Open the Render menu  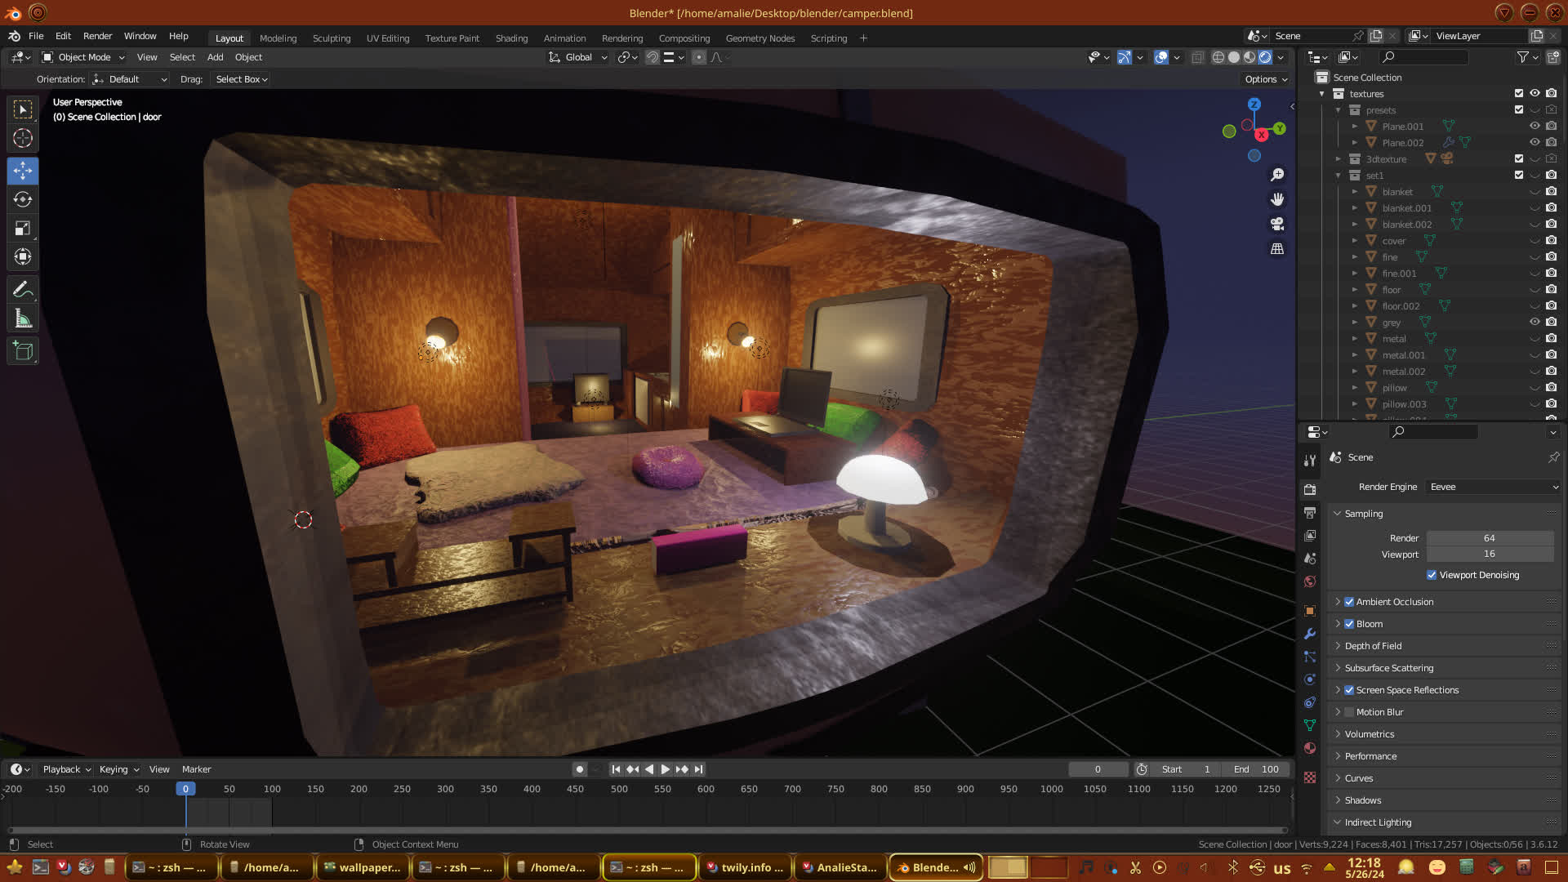[97, 36]
